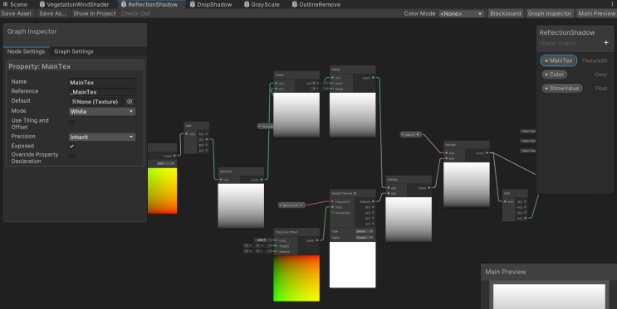
Task: Click the Reference field _MainTex
Action: [x=102, y=92]
